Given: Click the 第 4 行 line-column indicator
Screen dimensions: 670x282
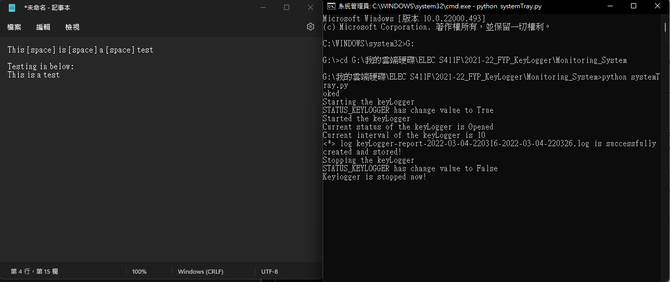Looking at the screenshot, I should [x=34, y=272].
